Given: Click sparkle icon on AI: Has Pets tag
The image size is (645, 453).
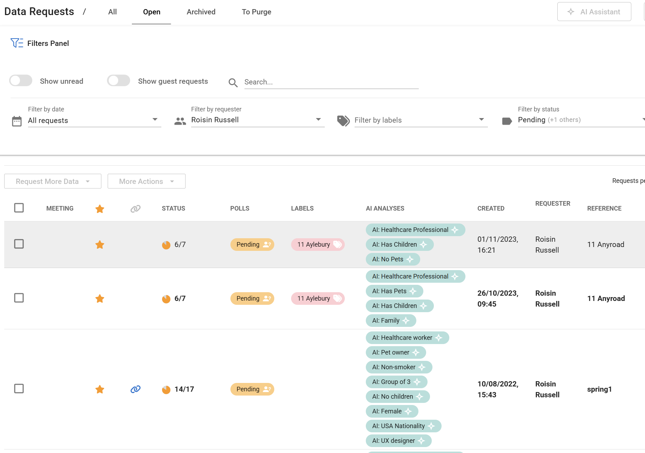Looking at the screenshot, I should tap(413, 291).
